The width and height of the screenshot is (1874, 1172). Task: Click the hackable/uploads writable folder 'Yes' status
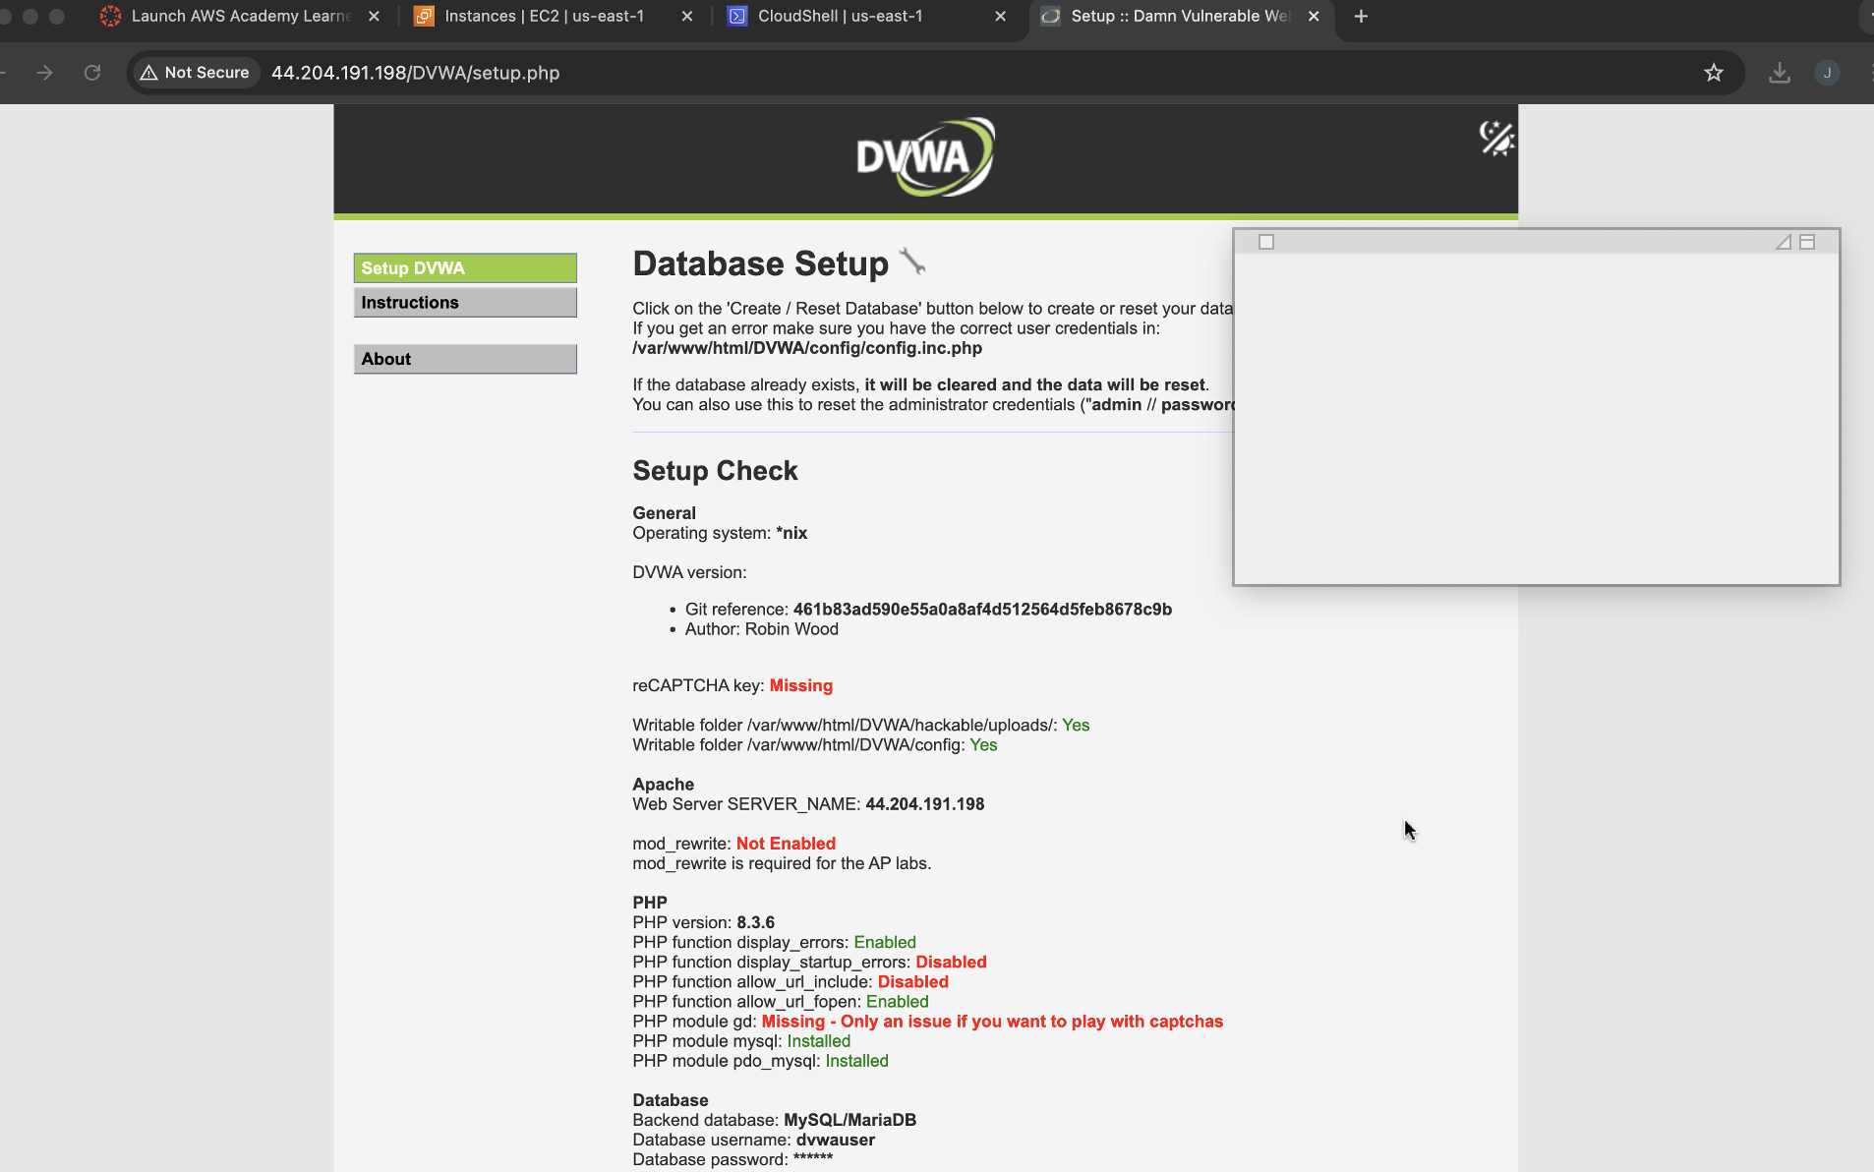[1076, 726]
